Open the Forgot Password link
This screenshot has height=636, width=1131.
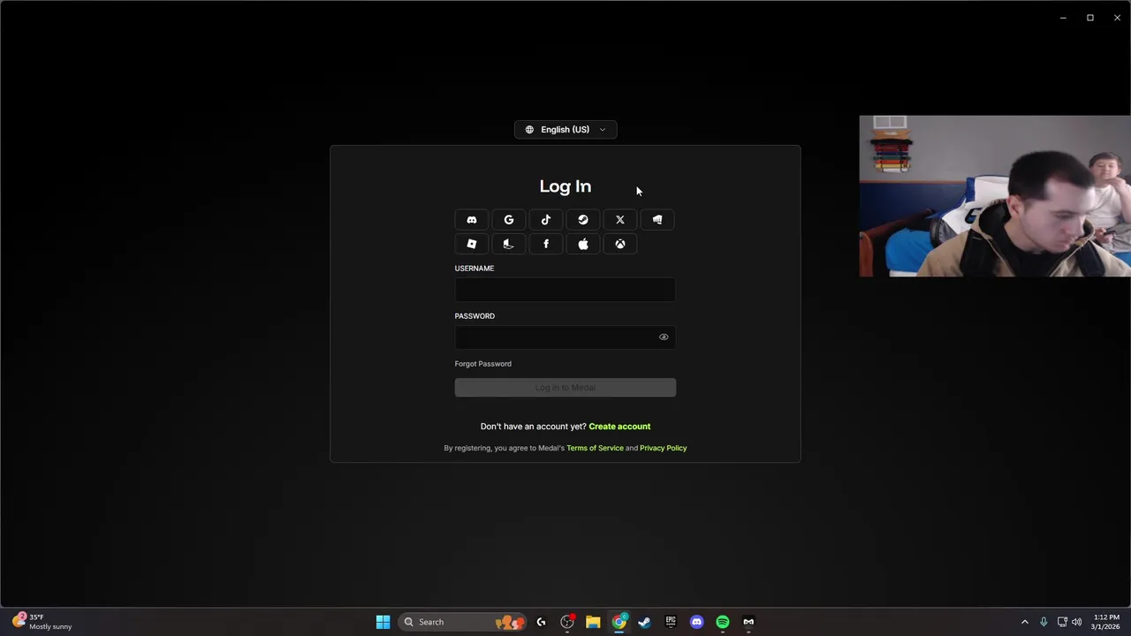482,364
